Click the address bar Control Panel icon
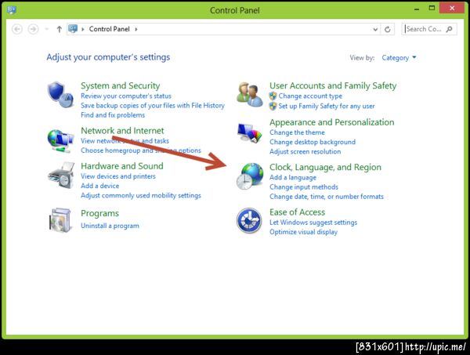 73,29
